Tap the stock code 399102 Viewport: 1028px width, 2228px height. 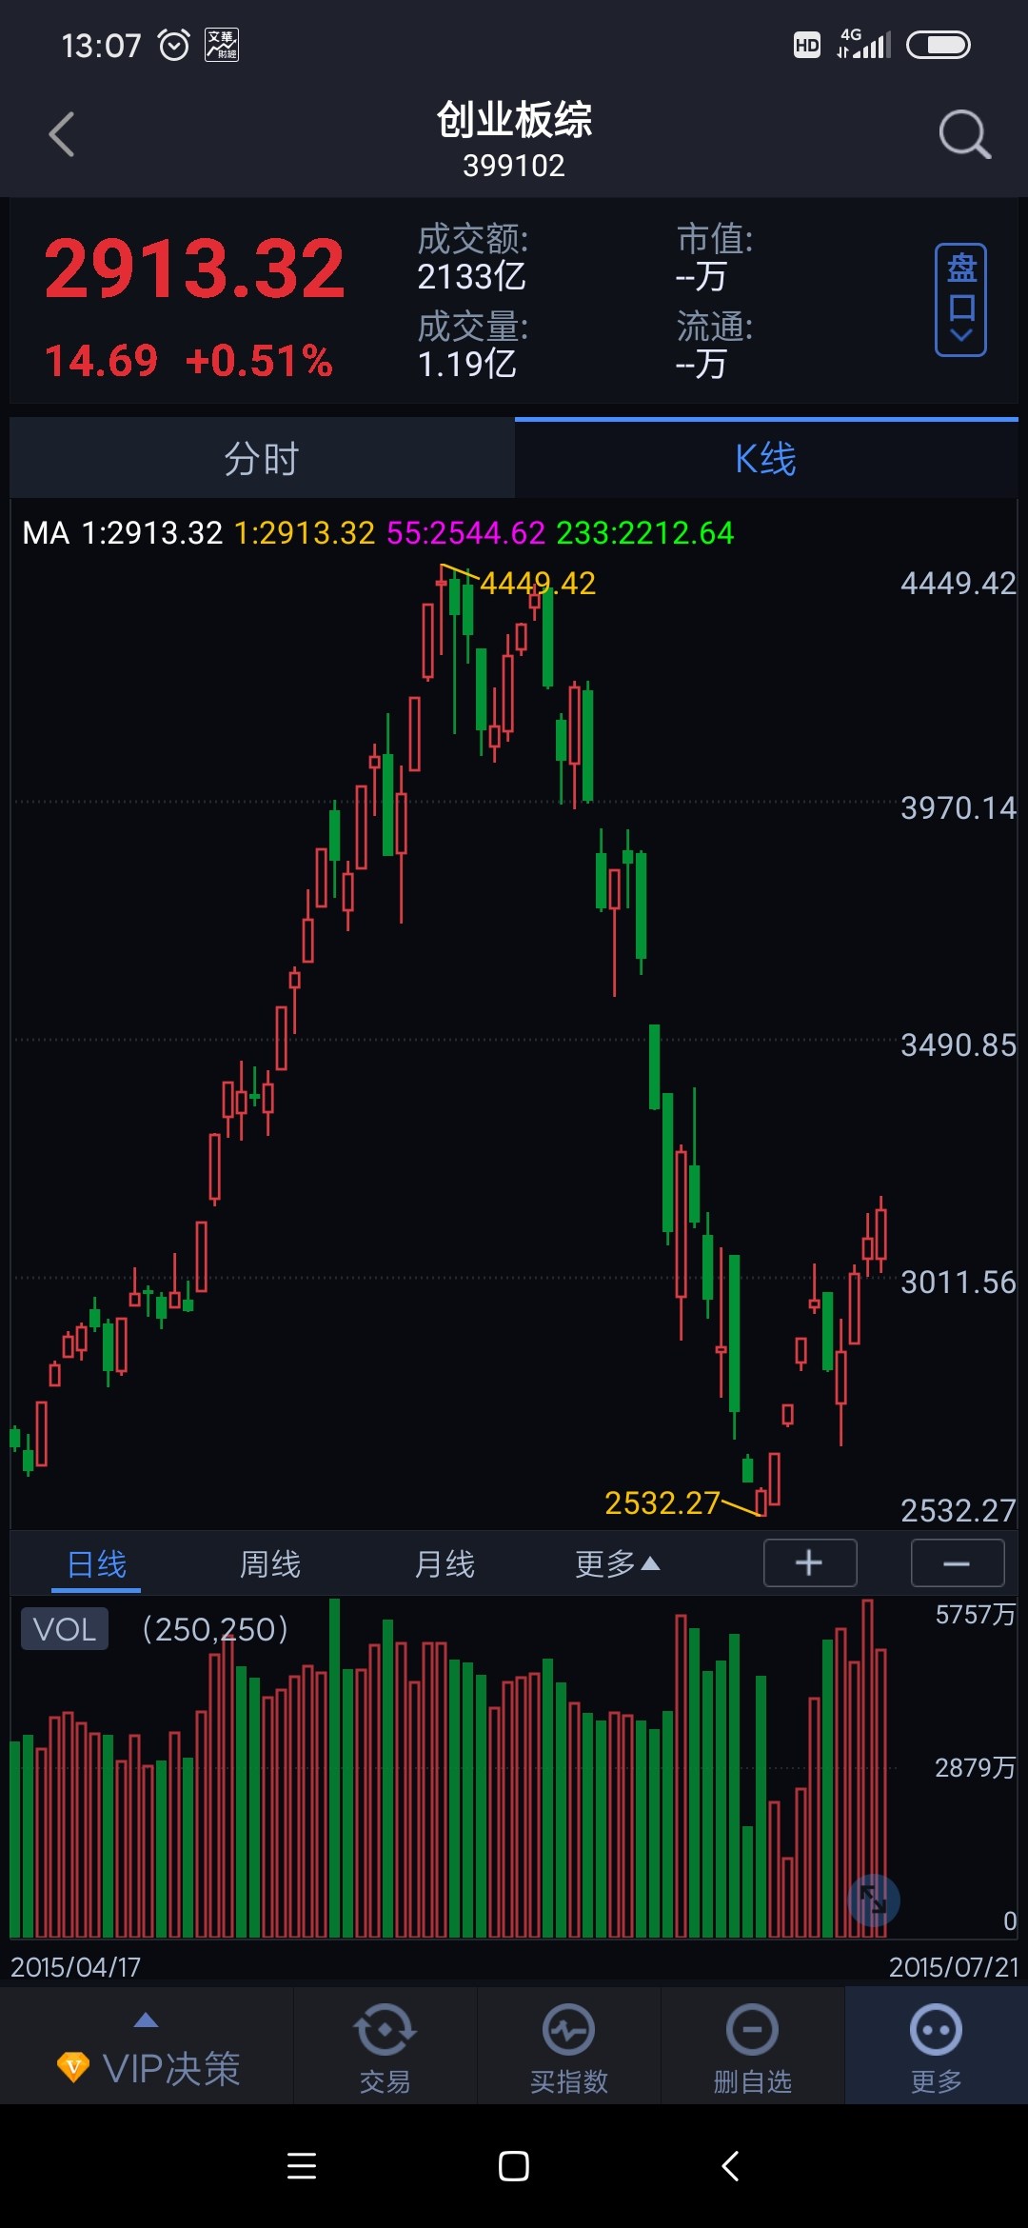[514, 166]
